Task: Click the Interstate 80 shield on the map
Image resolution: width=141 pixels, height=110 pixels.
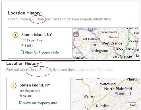Action: [90, 29]
